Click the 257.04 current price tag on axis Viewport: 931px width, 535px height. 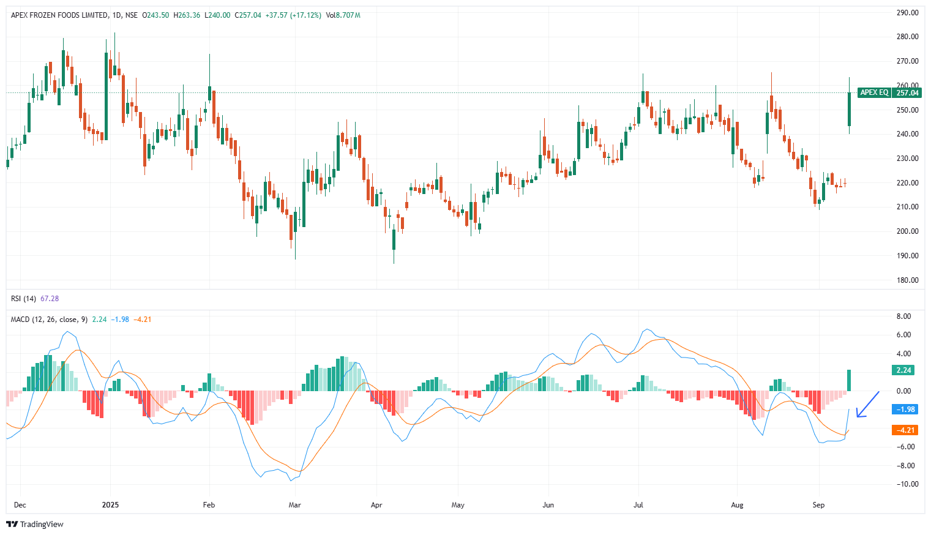[907, 93]
